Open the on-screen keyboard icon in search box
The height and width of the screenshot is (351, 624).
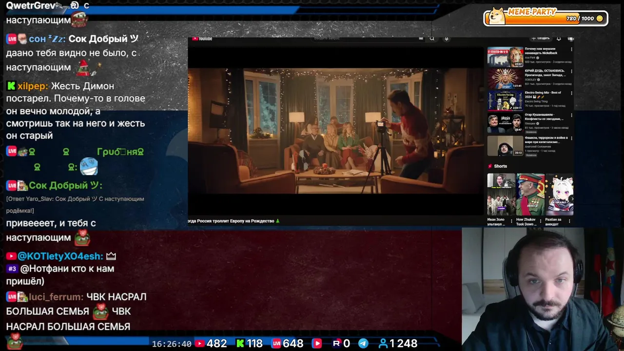tap(421, 39)
